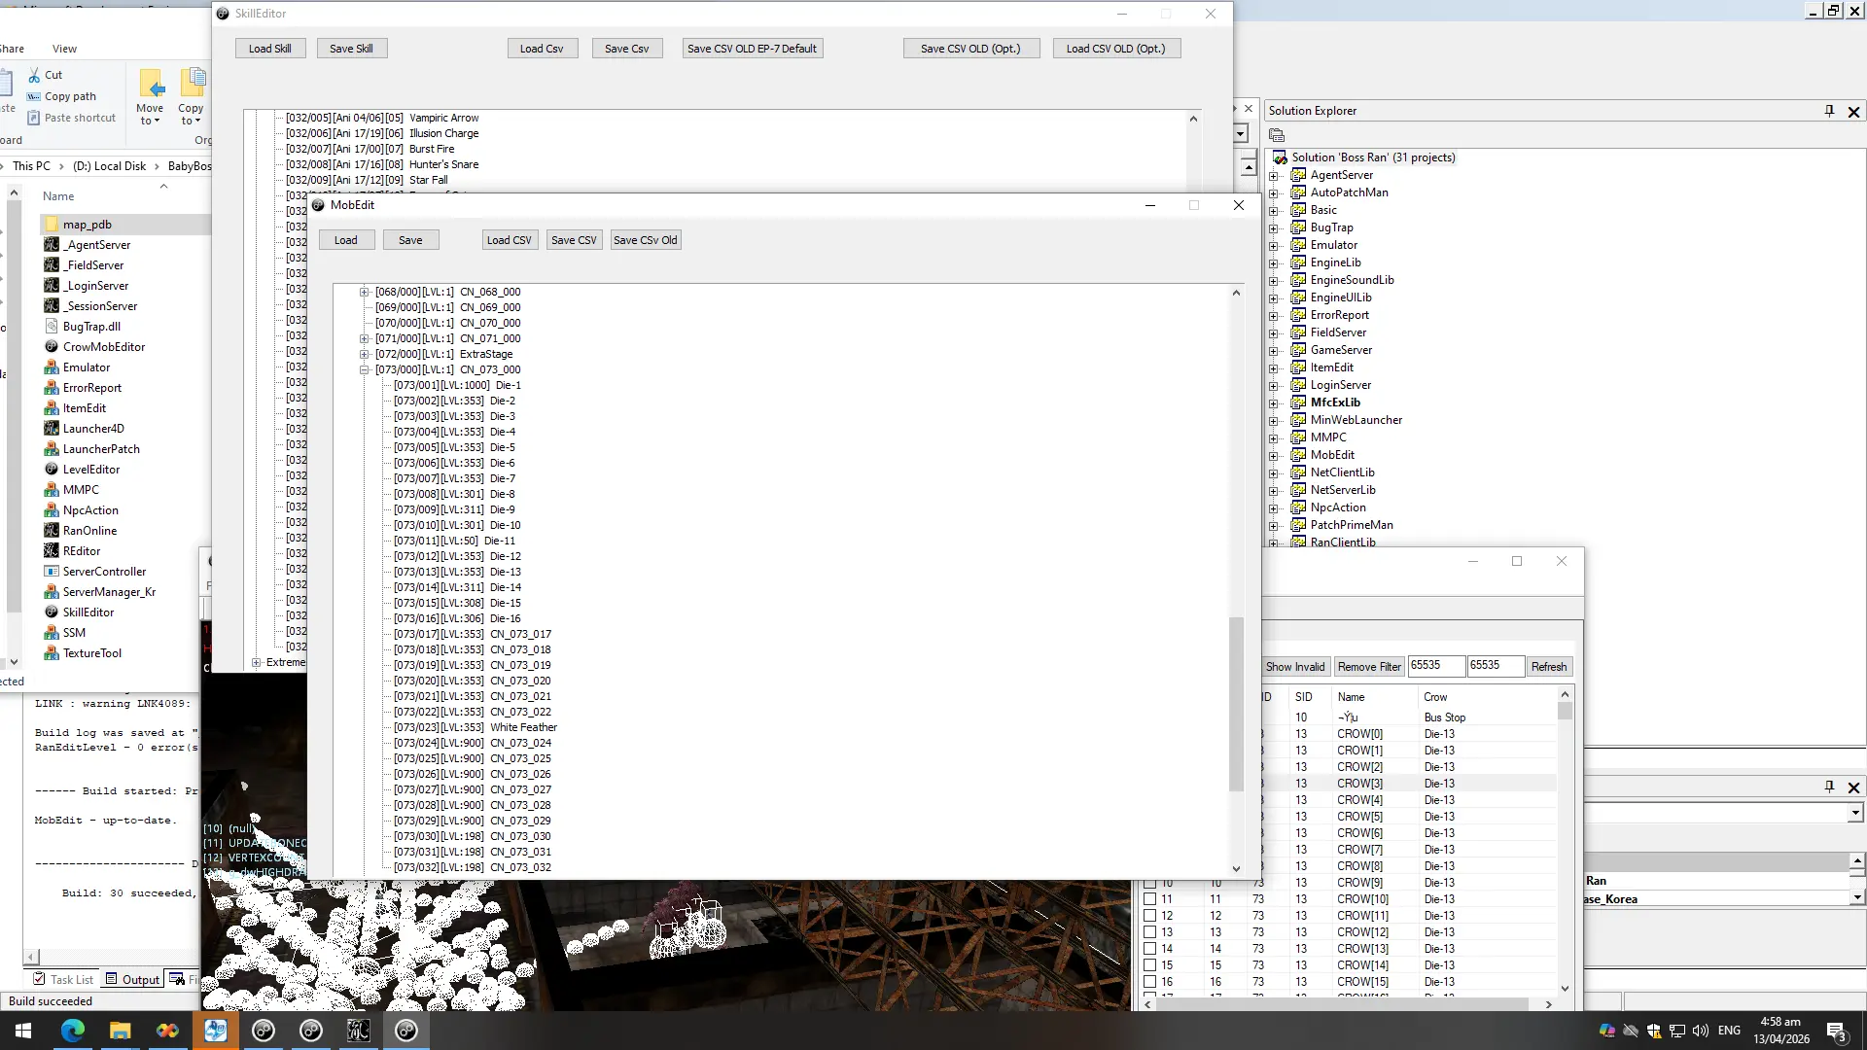Click Save CSV OLD EP-7 Default button

point(753,49)
